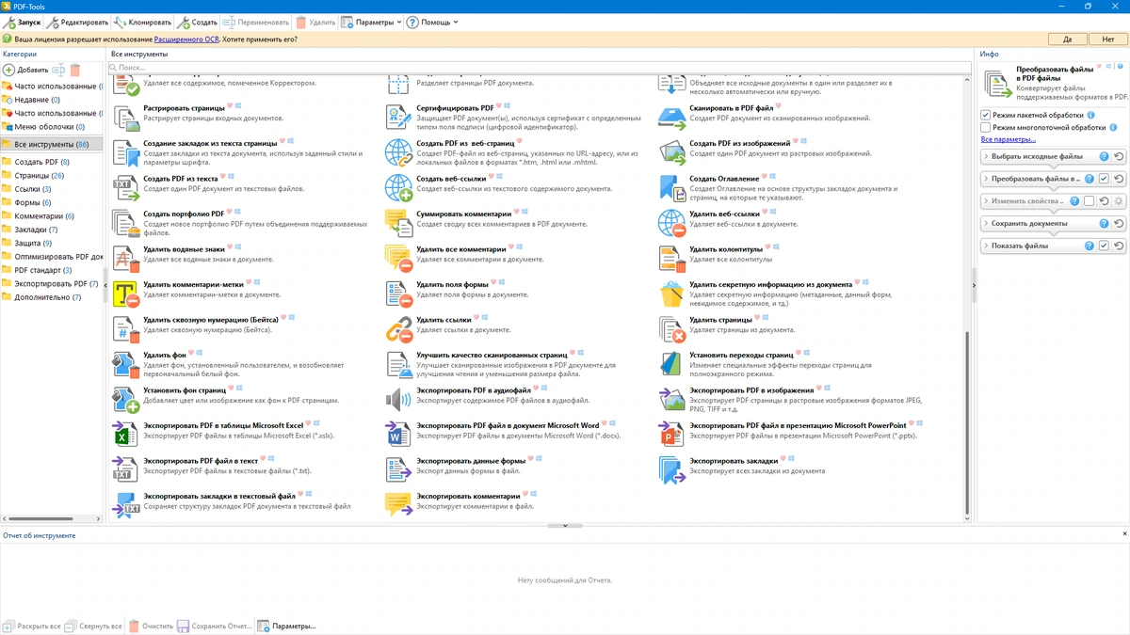The height and width of the screenshot is (635, 1130).
Task: Enable the Изменить свойства step checkbox
Action: click(1089, 201)
